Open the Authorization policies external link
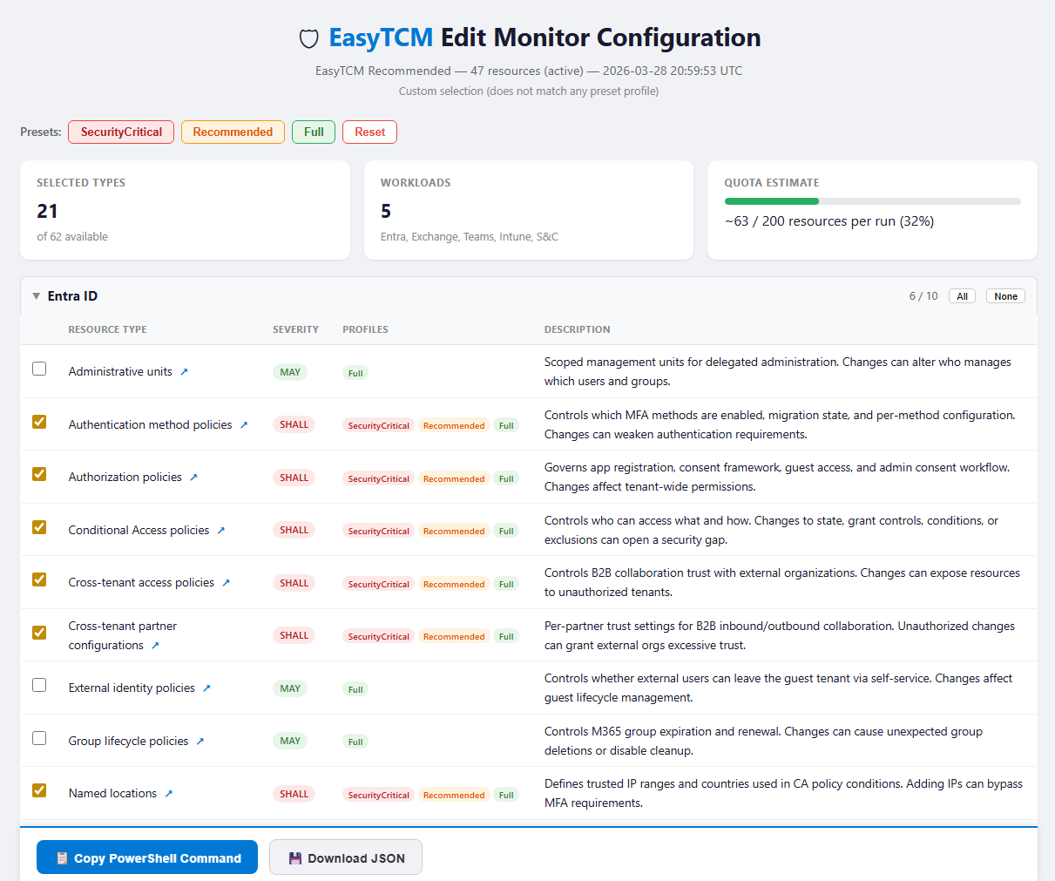Image resolution: width=1055 pixels, height=881 pixels. tap(193, 477)
